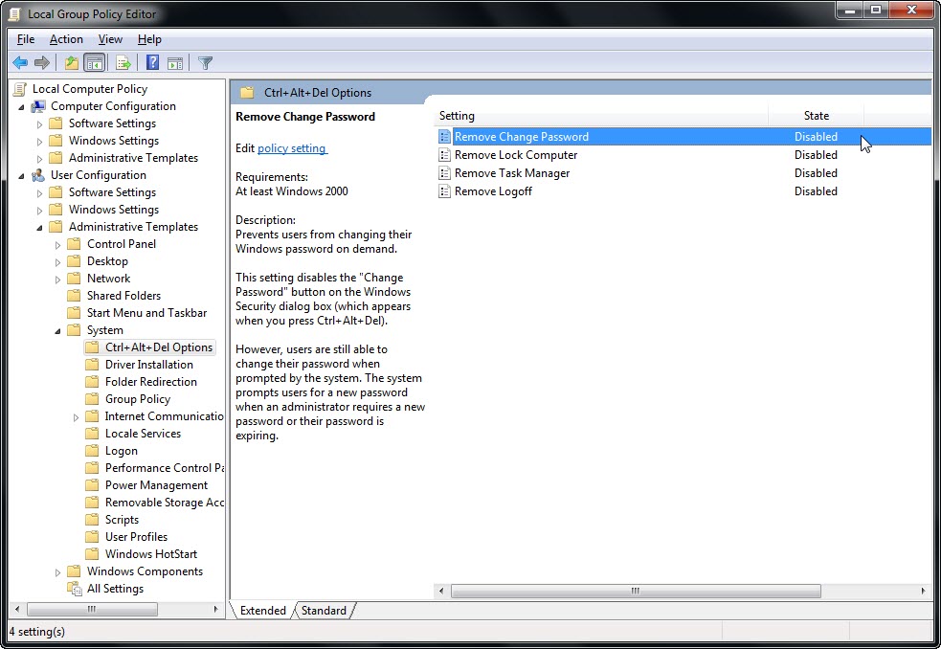Sort by the State column header

pos(817,116)
